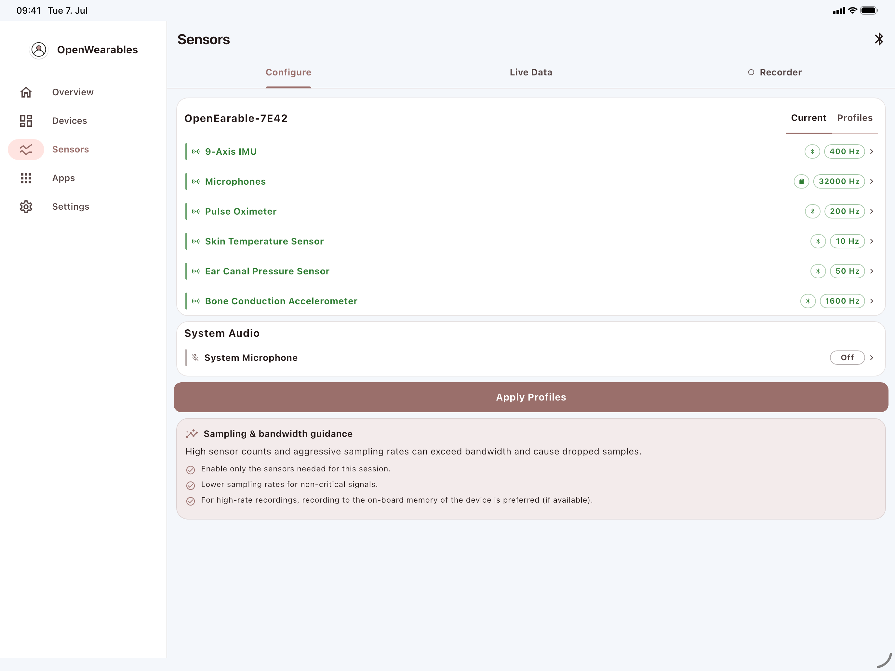Click Bluetooth badge on Ear Canal Pressure row
This screenshot has height=671, width=895.
818,271
